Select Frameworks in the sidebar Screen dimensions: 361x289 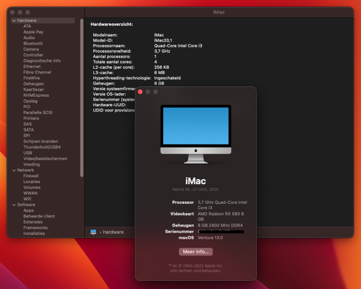click(35, 228)
